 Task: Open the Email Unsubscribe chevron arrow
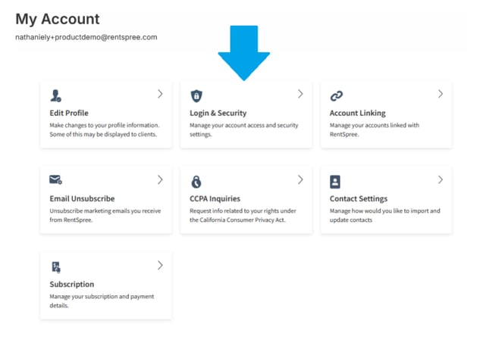160,179
